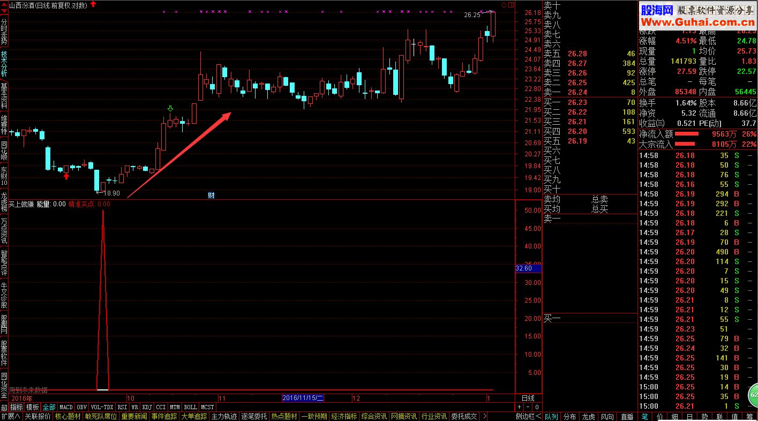
Task: Open the 东财10 sidebar tab
Action: (4, 176)
